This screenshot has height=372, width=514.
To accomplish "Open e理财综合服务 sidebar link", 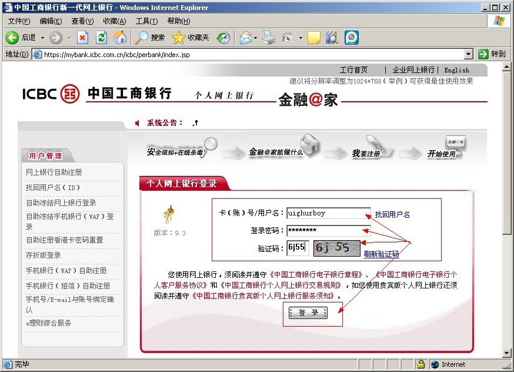I will tap(48, 323).
